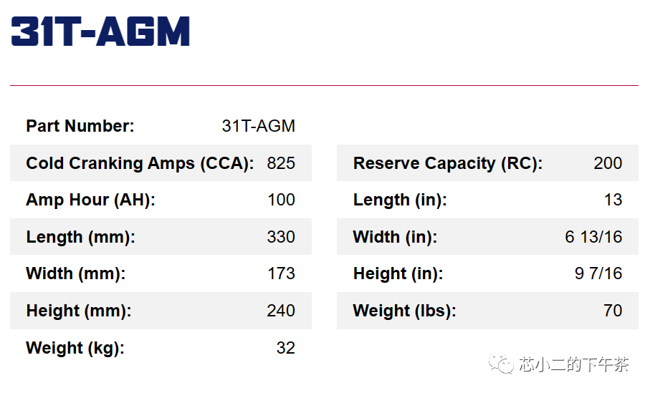This screenshot has width=650, height=393.
Task: Click the Weight (lbs) label
Action: click(x=405, y=311)
